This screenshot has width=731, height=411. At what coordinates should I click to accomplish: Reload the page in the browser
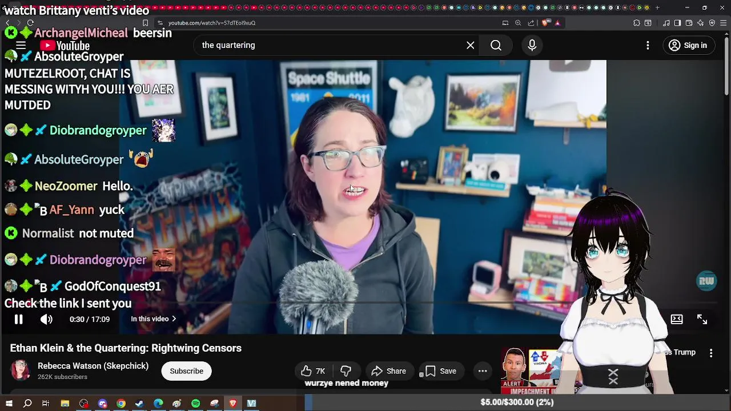30,23
